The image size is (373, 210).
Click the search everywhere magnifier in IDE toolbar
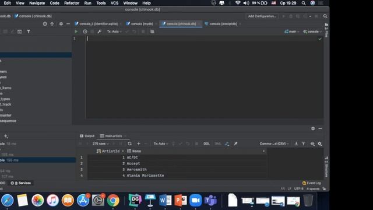(x=325, y=16)
